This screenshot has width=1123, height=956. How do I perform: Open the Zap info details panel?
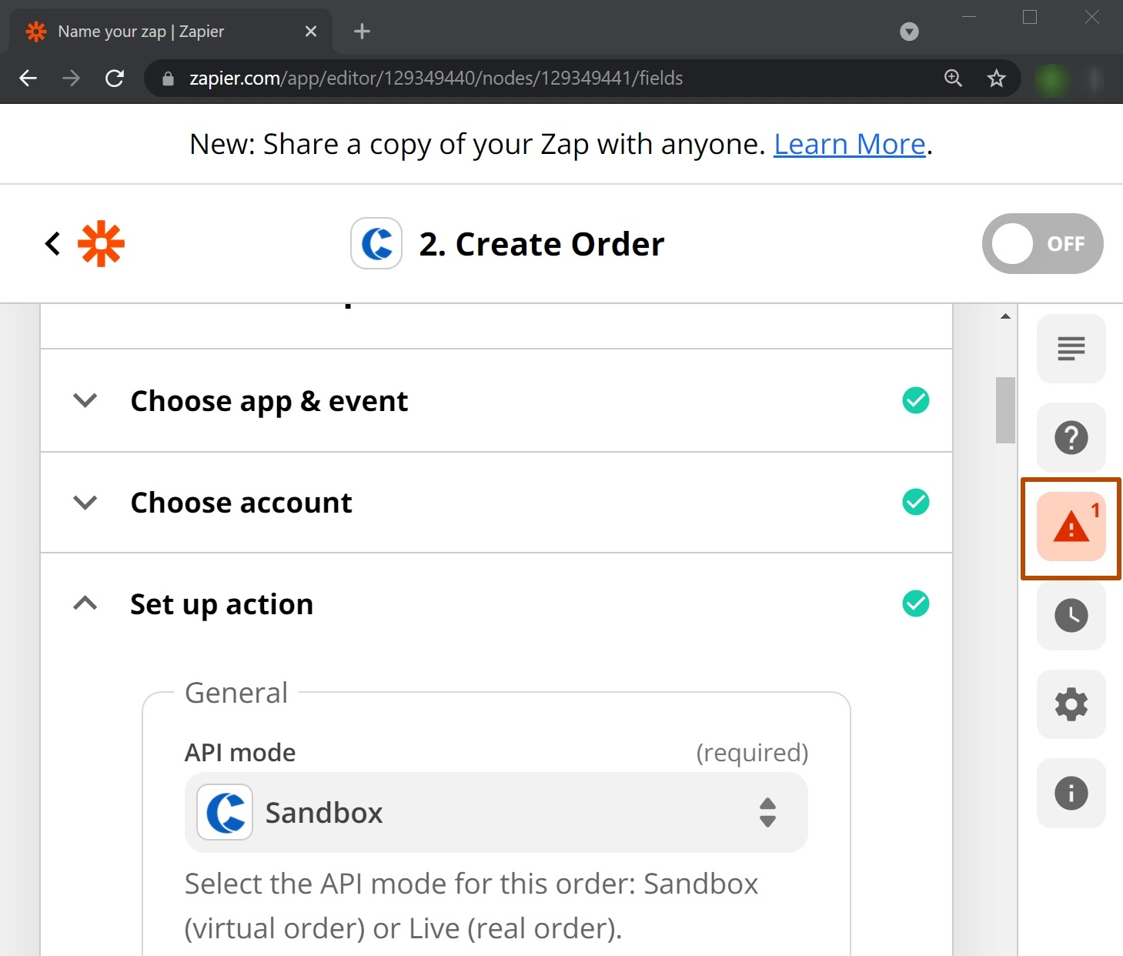tap(1071, 794)
